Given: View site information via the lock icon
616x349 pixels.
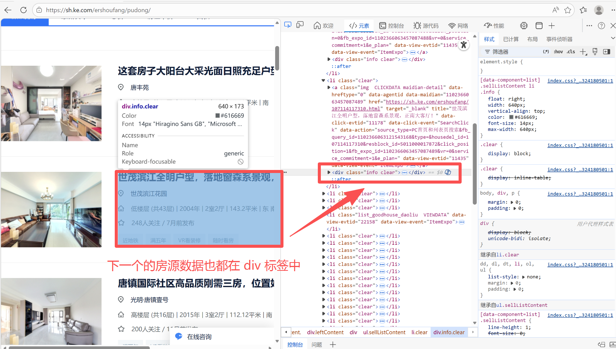Looking at the screenshot, I should click(39, 10).
